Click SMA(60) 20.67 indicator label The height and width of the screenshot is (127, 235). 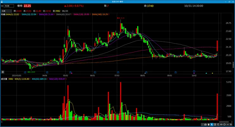[64, 15]
